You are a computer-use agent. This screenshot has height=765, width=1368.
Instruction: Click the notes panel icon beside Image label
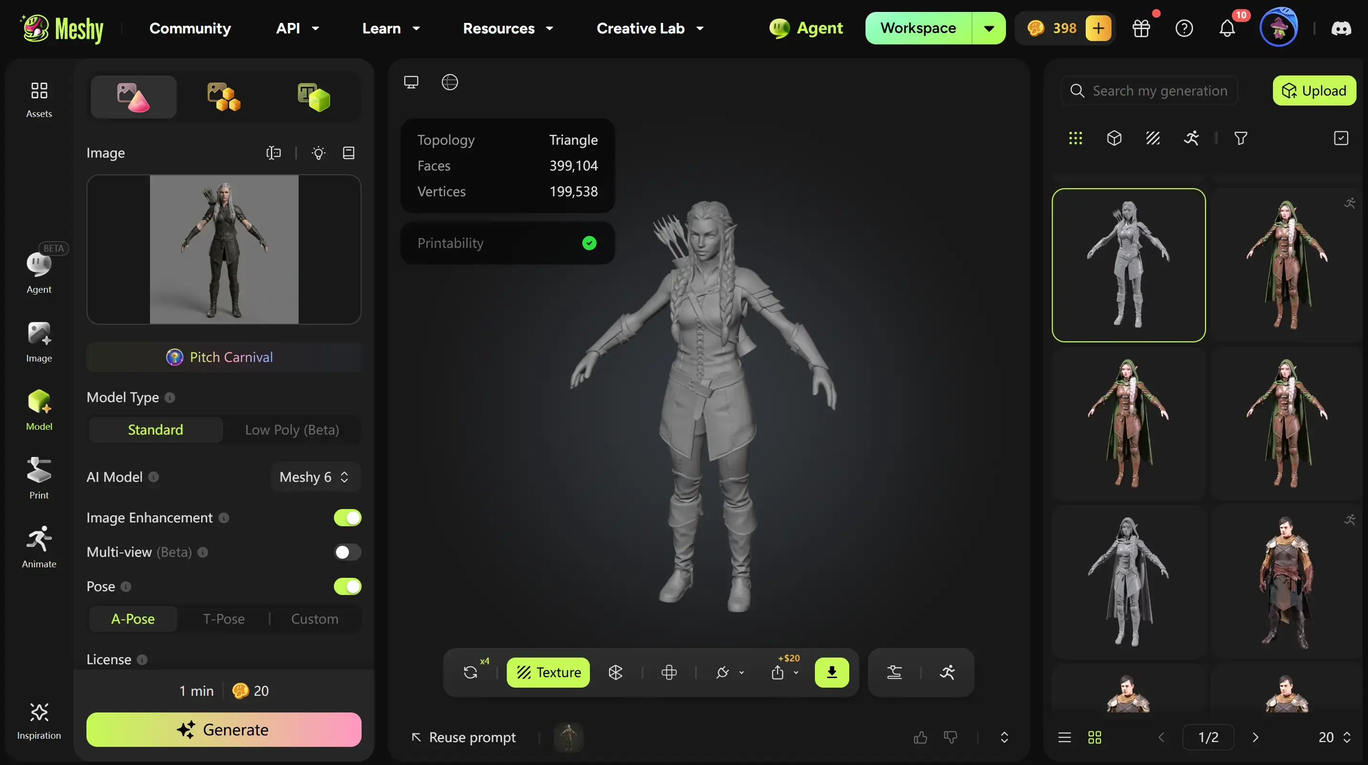[x=349, y=153]
